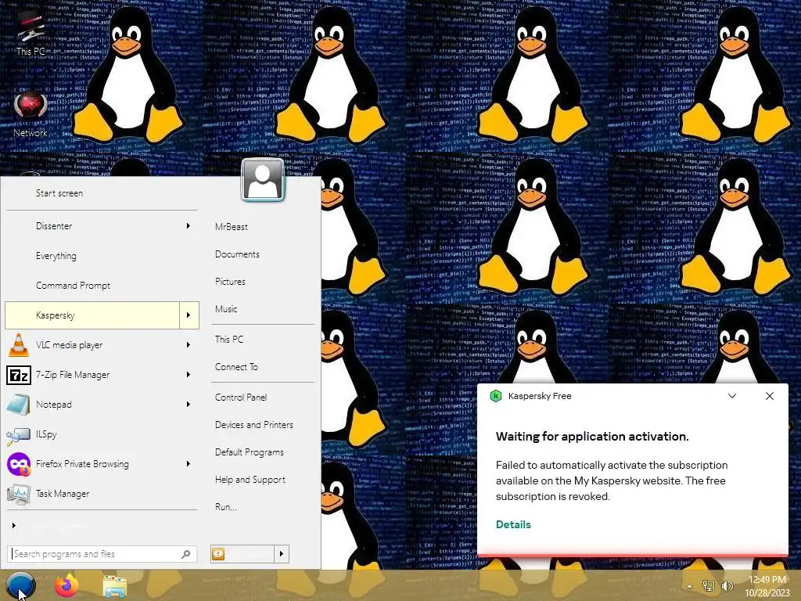Launch the 7-Zip File Manager icon
Viewport: 801px width, 601px height.
click(19, 375)
